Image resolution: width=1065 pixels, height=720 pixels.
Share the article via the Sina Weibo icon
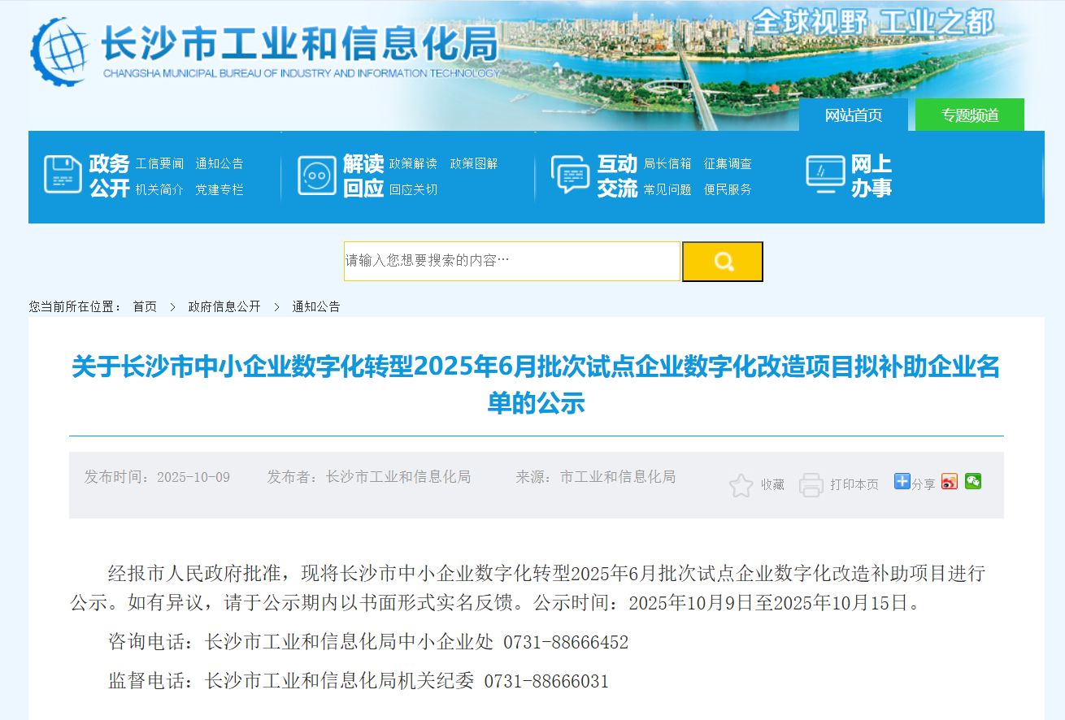pyautogui.click(x=949, y=481)
